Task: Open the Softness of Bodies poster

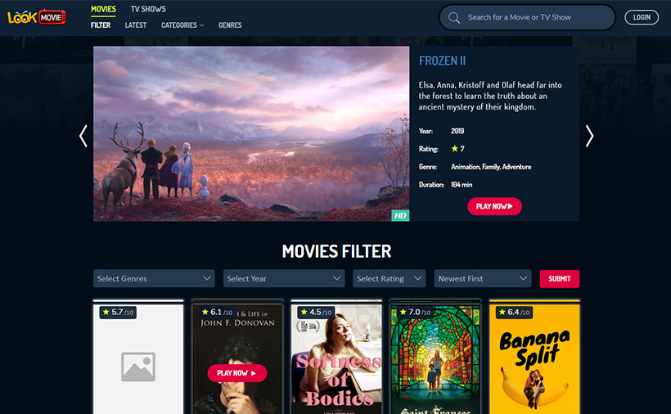Action: 336,359
